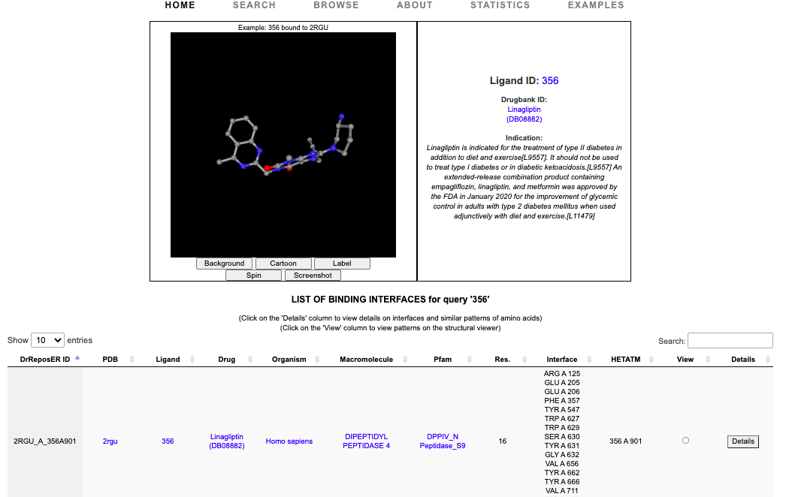Click interface residue PHE A 357
Viewport: 786px width, 497px height.
click(x=562, y=401)
